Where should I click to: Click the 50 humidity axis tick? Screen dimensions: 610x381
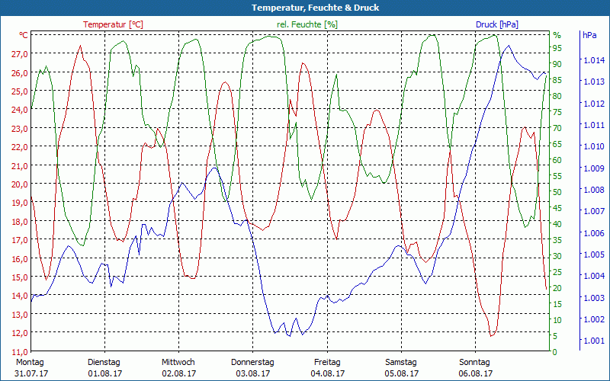pyautogui.click(x=557, y=192)
